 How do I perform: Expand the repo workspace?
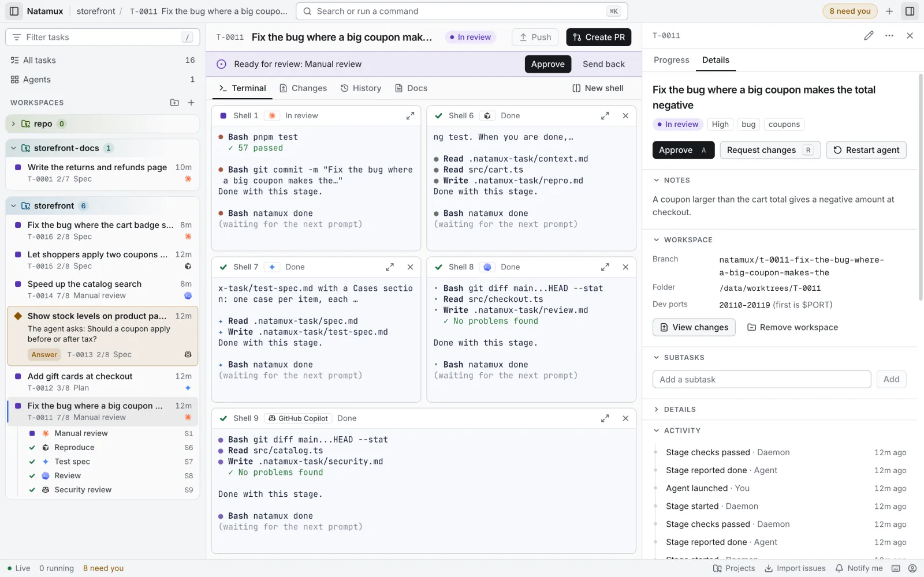pos(13,124)
